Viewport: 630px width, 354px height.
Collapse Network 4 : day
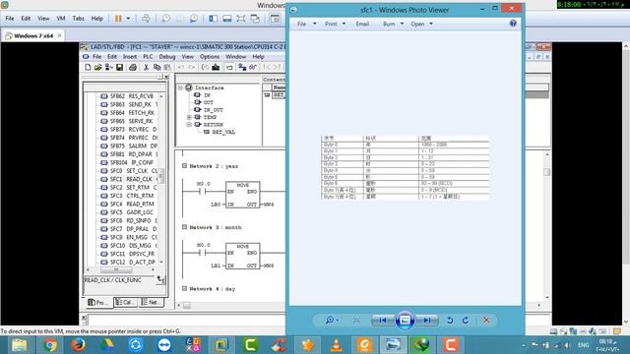tap(184, 288)
